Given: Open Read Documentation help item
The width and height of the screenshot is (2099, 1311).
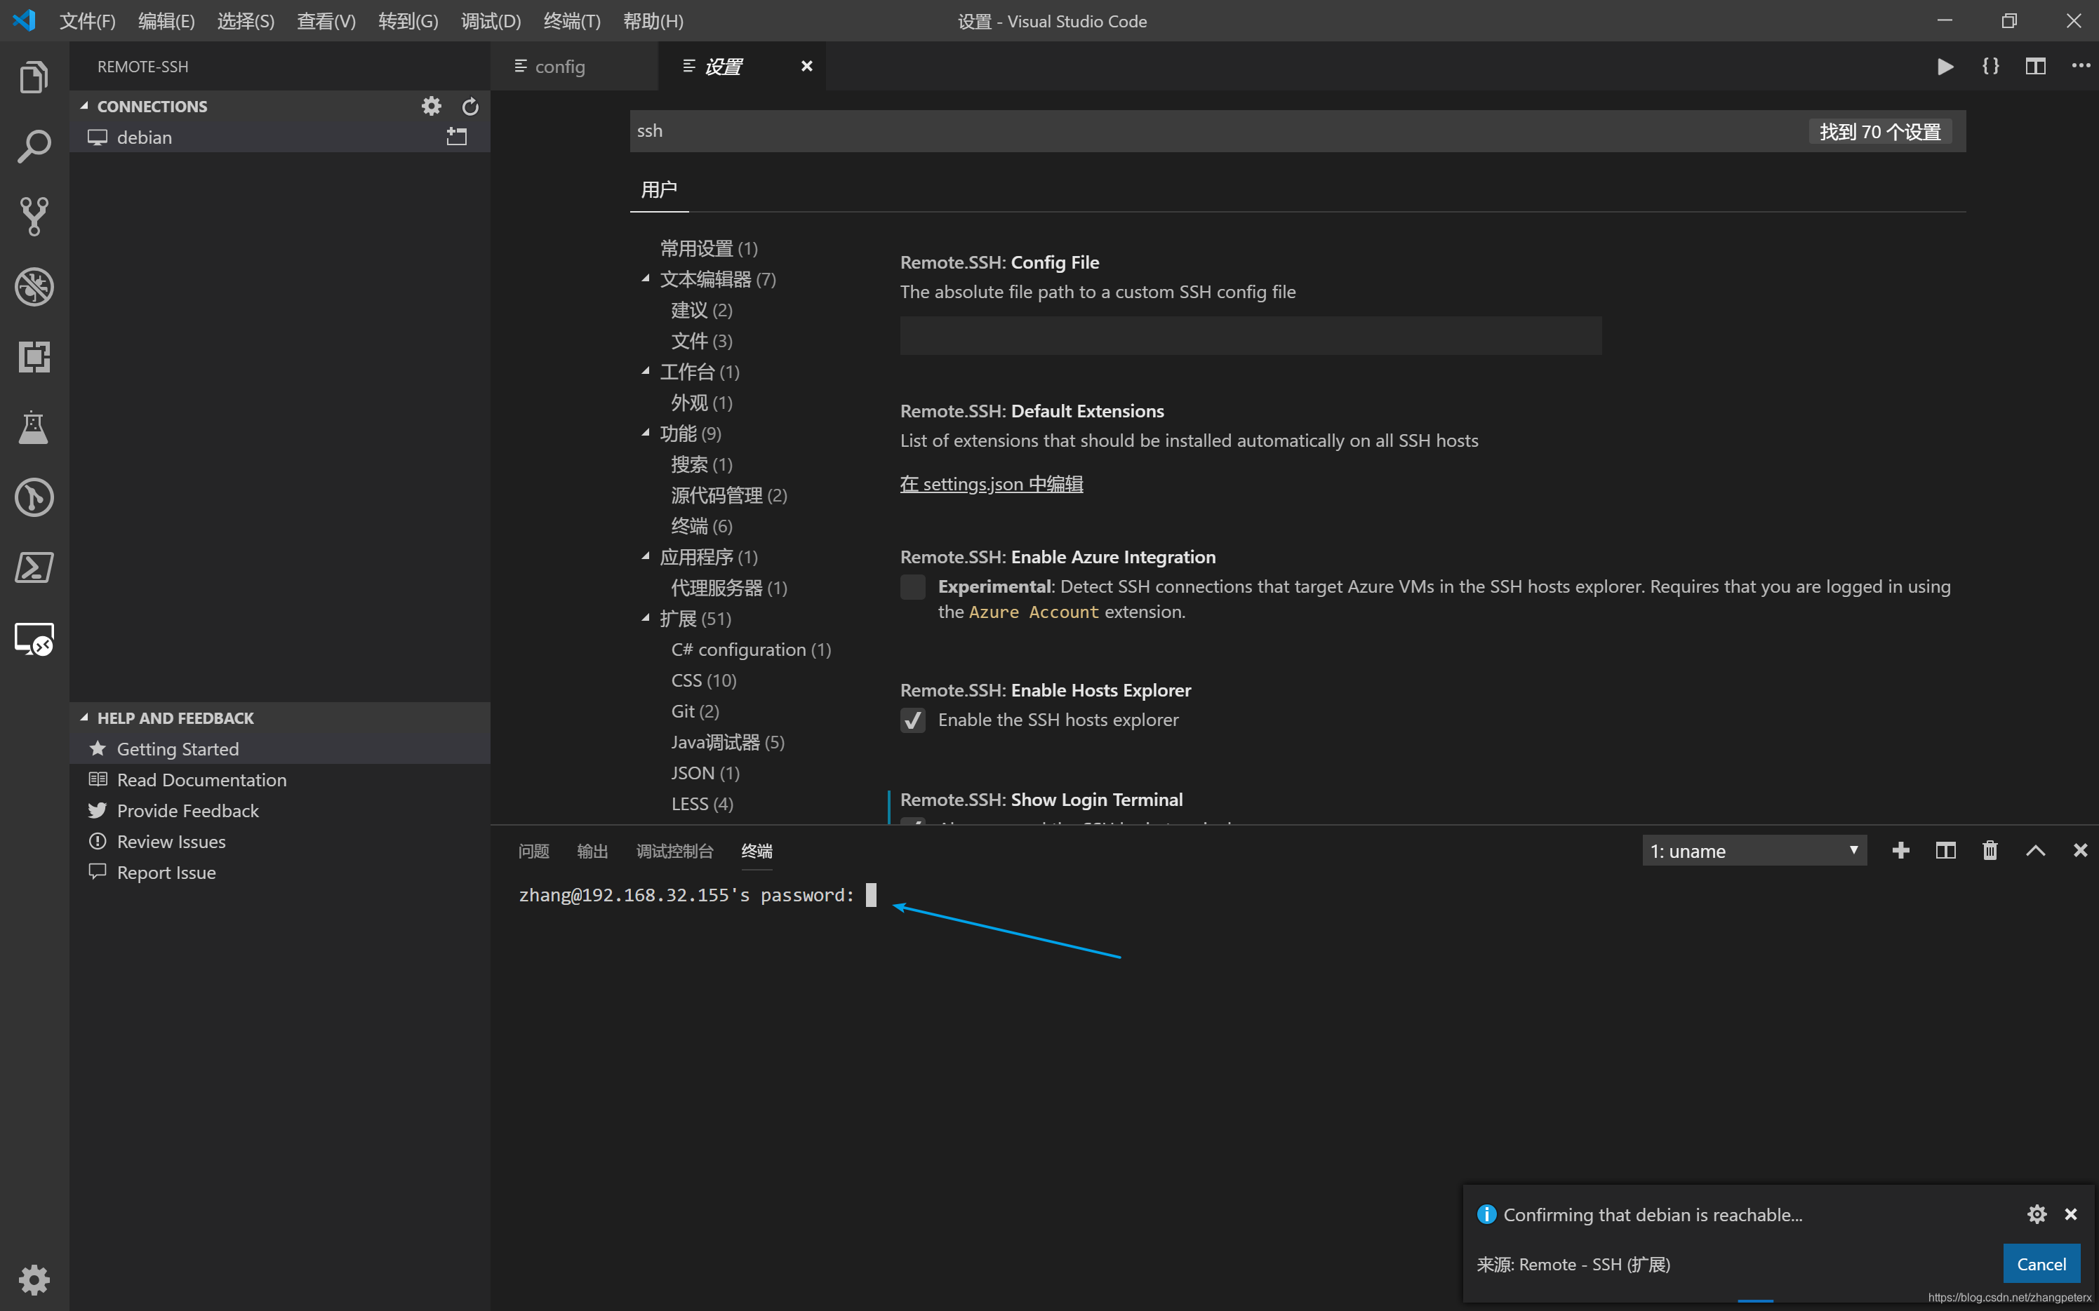Looking at the screenshot, I should [x=280, y=779].
